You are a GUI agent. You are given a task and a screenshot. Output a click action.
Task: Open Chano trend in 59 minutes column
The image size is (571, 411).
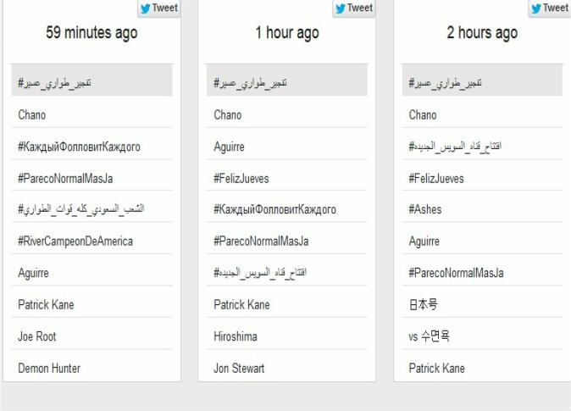32,115
